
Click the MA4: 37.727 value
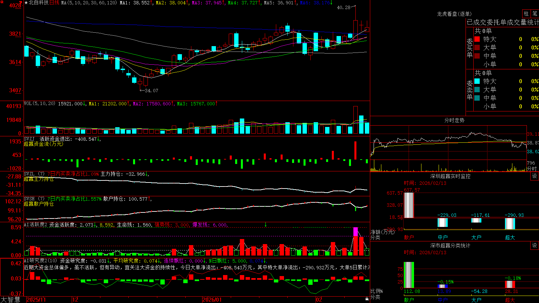tap(243, 3)
